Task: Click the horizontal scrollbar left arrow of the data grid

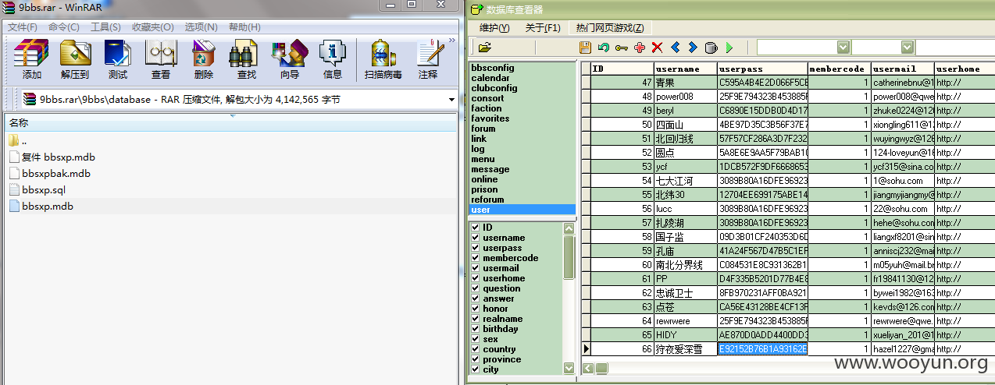Action: pos(590,368)
